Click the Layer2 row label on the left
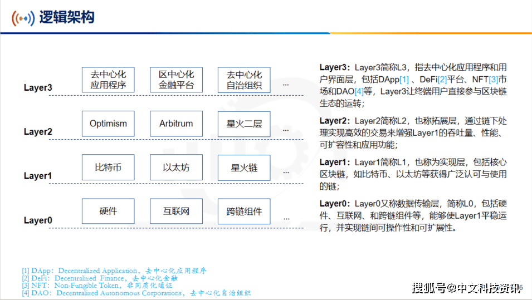This screenshot has width=532, height=300. tap(38, 131)
